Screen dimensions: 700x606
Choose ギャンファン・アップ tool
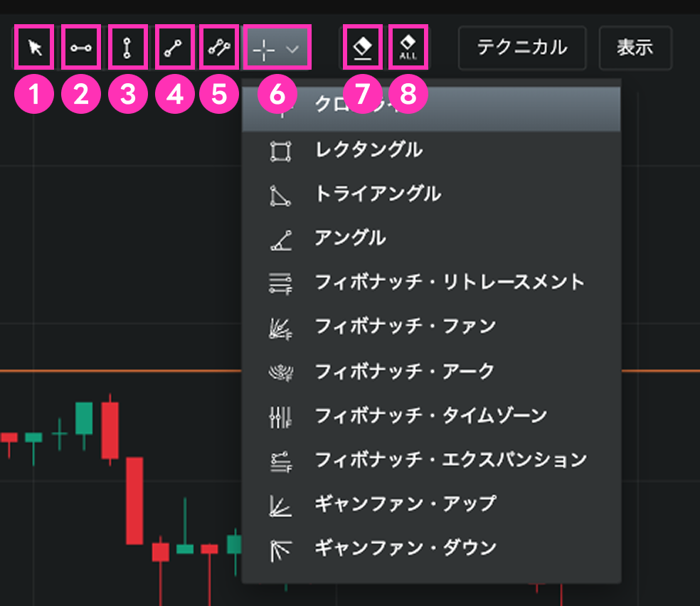tap(405, 504)
